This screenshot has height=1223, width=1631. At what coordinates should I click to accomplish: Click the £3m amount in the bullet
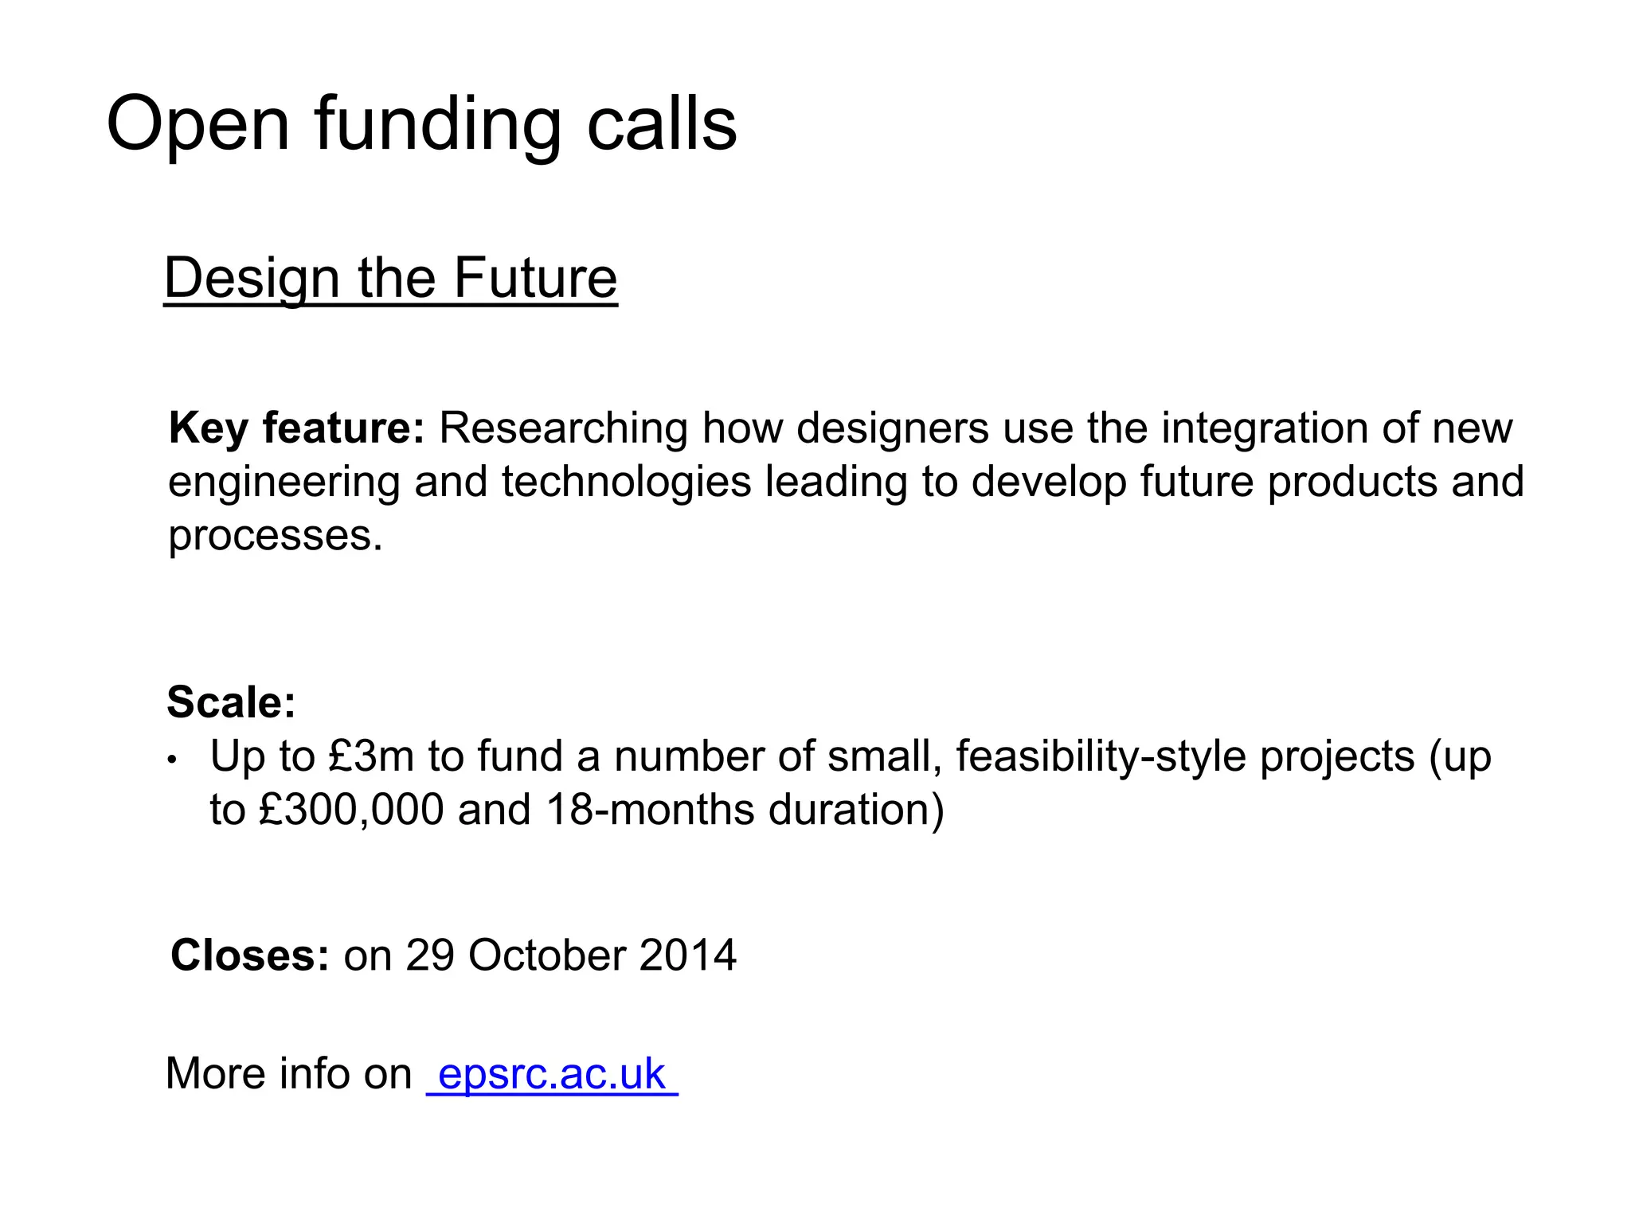point(370,756)
